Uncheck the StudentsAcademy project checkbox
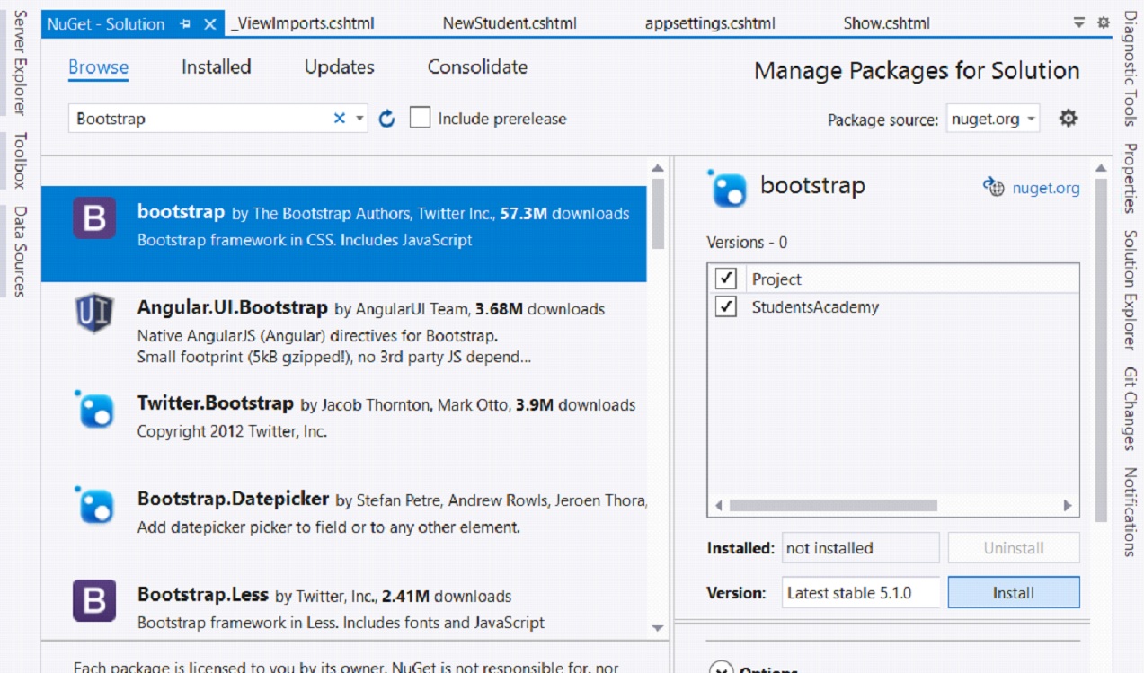1144x673 pixels. pyautogui.click(x=726, y=306)
